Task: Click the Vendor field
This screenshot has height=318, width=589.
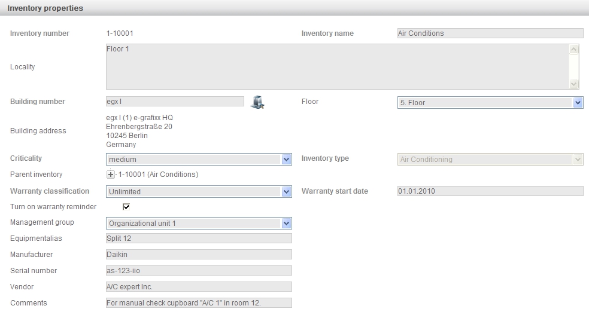Action: click(199, 286)
